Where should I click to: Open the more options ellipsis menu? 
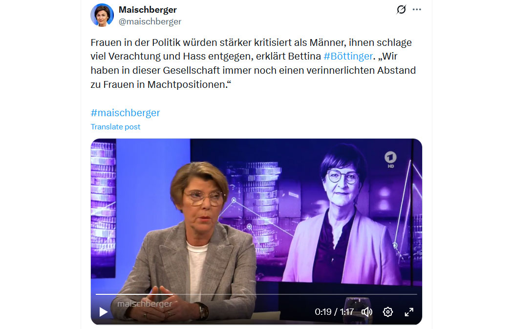pyautogui.click(x=417, y=9)
